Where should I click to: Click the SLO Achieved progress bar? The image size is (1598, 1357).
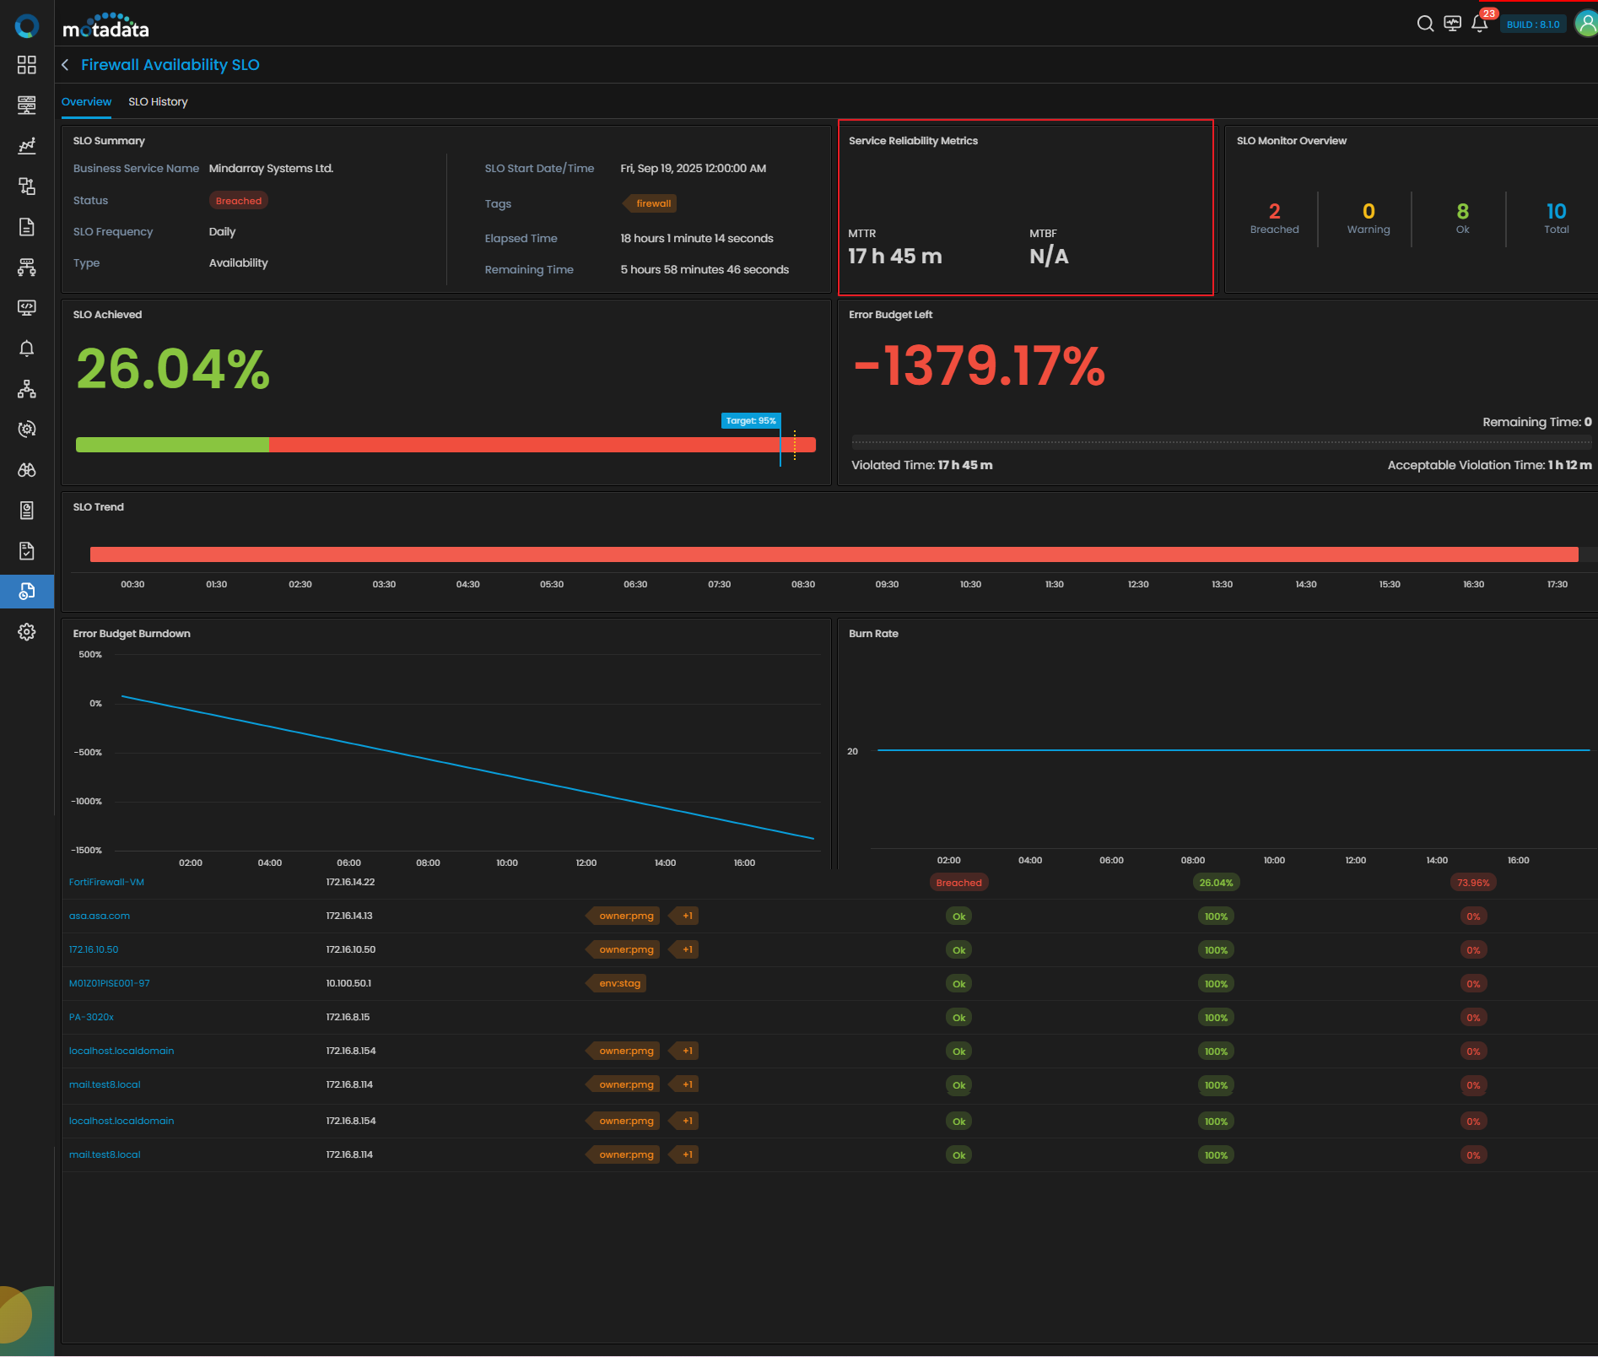445,445
